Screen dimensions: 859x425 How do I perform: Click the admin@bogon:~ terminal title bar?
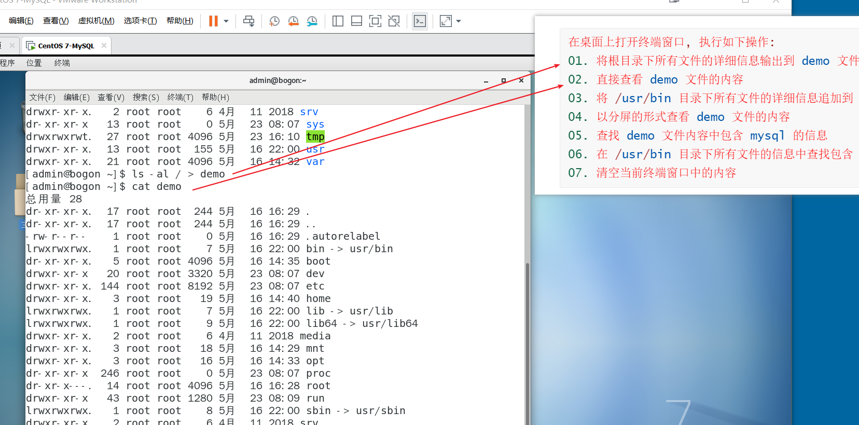[278, 80]
